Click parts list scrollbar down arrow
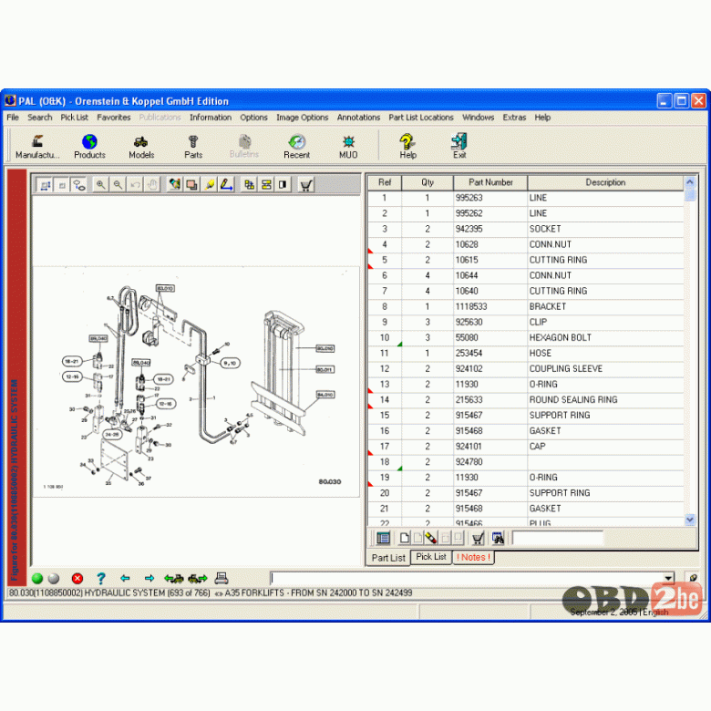 (690, 520)
